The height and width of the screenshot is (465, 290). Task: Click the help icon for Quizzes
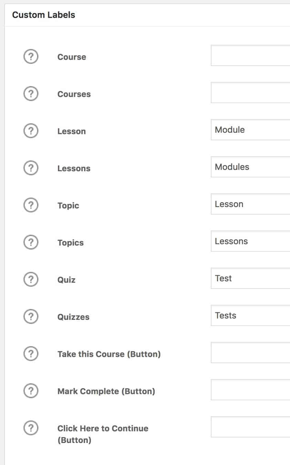tap(31, 316)
